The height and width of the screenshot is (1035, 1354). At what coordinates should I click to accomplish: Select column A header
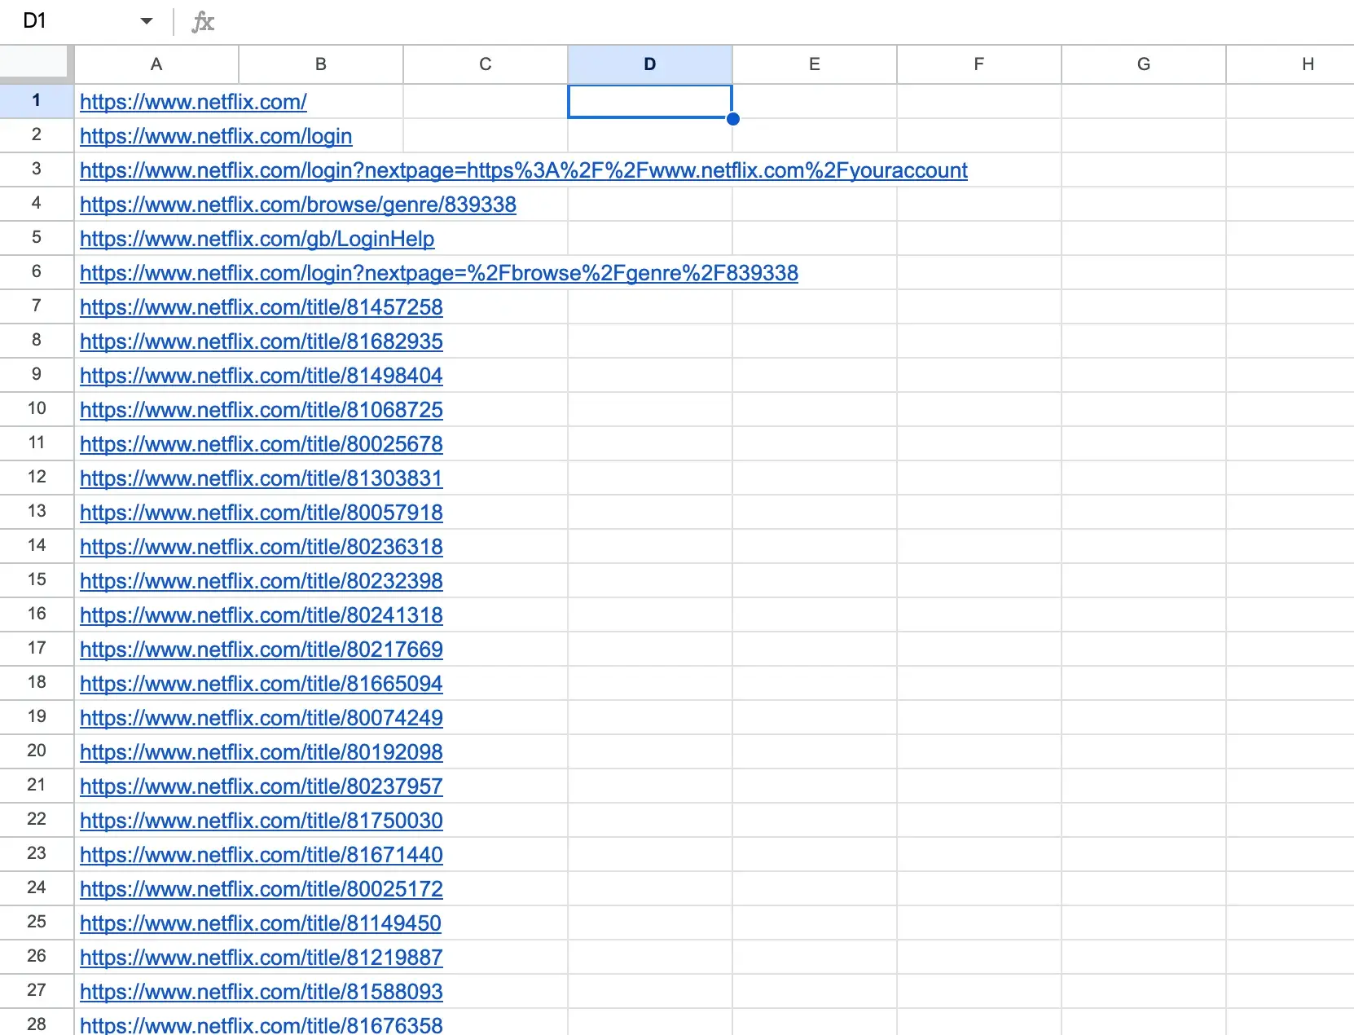pos(156,64)
